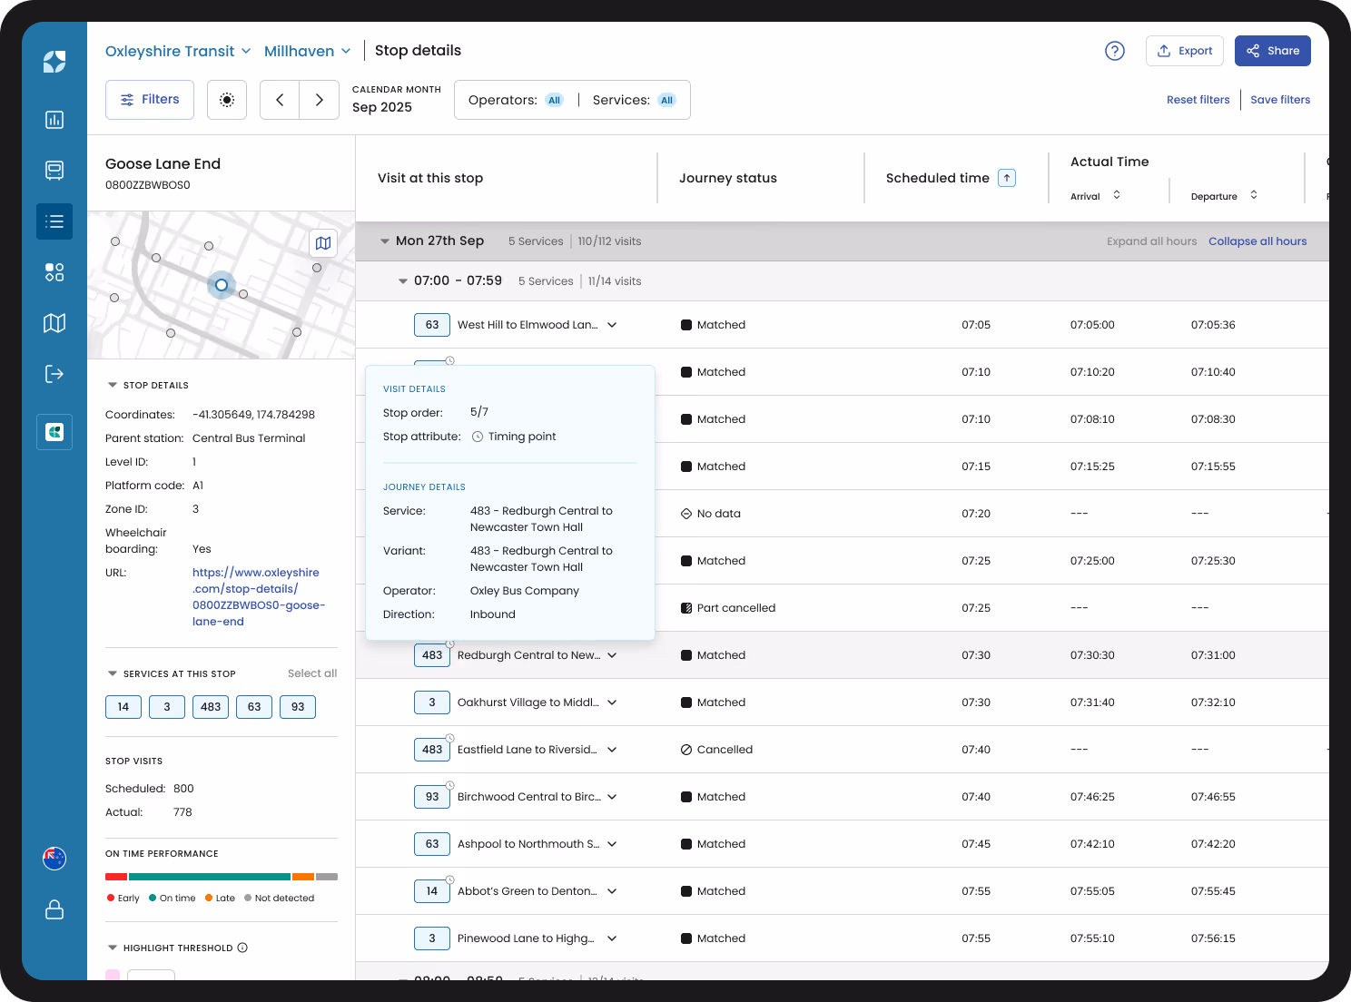Collapse the 07:00 - 07:59 hour group

(x=403, y=281)
